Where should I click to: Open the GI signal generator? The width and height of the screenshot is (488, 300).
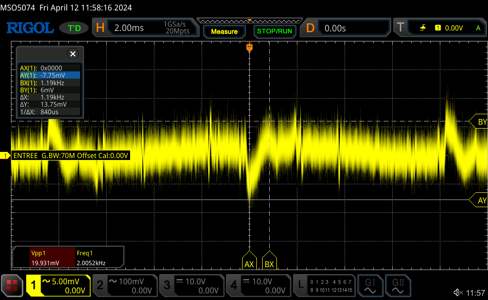click(370, 286)
